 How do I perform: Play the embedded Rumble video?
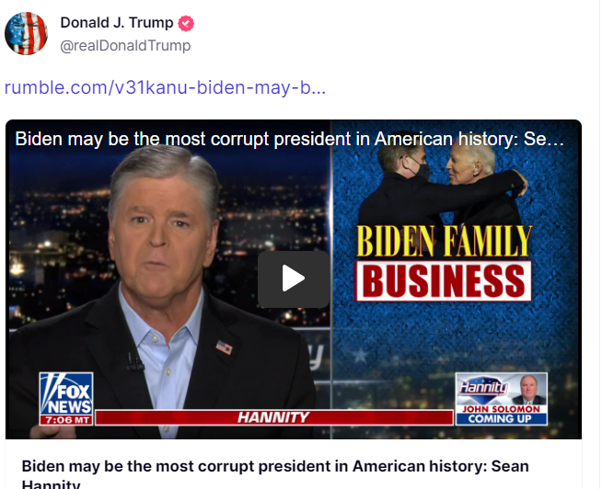click(x=294, y=279)
